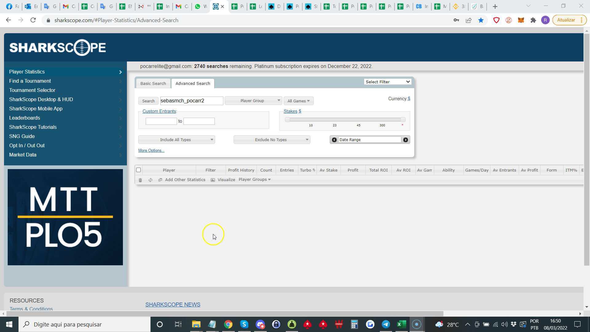This screenshot has height=332, width=590.
Task: Expand the Player Group dropdown
Action: pos(253,101)
